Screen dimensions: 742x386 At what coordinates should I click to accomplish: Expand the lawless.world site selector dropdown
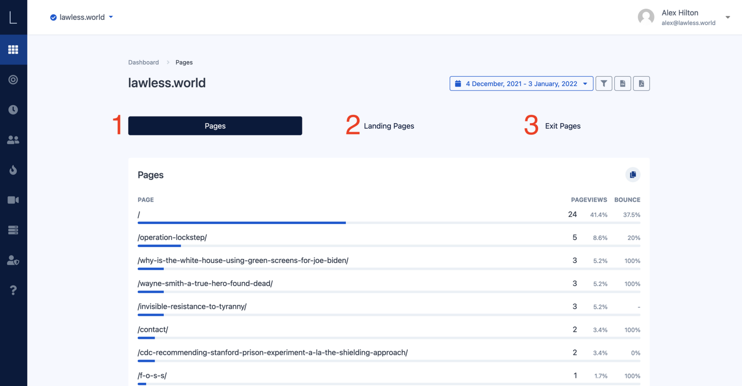(x=82, y=17)
